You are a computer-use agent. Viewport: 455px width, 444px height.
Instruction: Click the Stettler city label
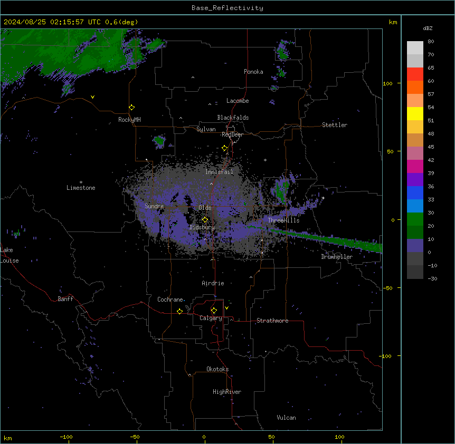335,125
